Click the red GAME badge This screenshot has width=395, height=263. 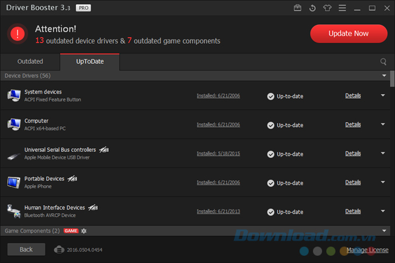point(71,231)
